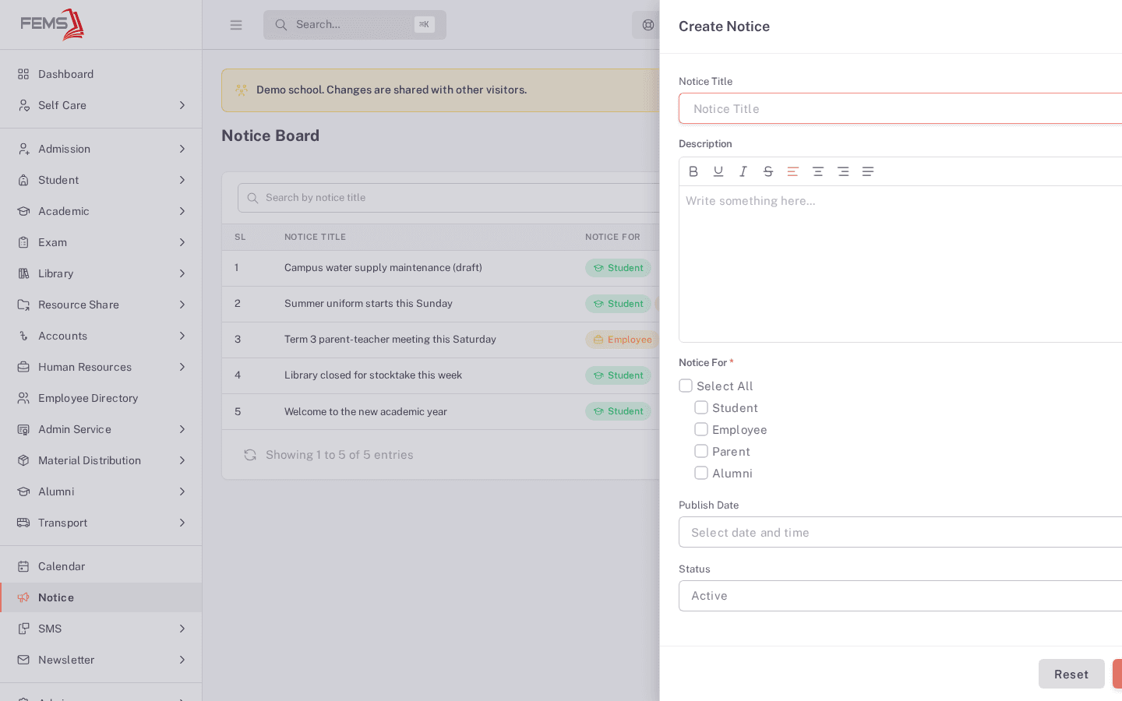Expand the Admission chevron
Screen dimensions: 1122x701
click(x=182, y=149)
